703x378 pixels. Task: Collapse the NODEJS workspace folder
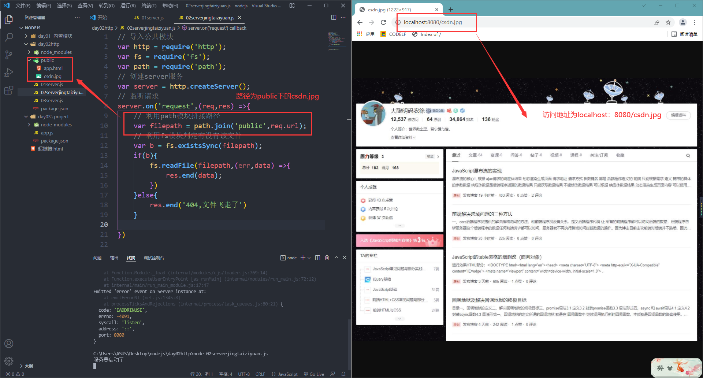click(x=22, y=28)
